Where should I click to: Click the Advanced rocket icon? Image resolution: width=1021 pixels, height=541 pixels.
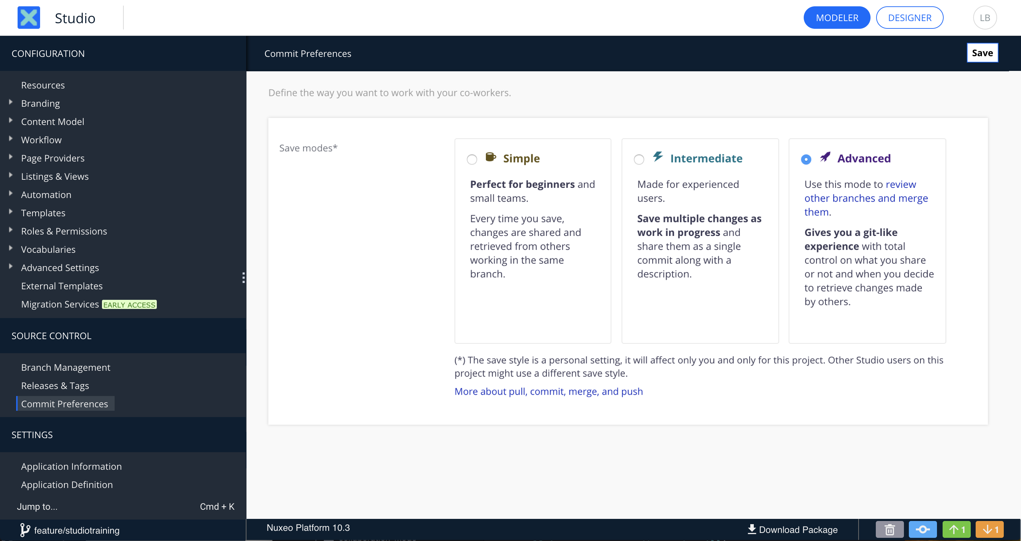[x=825, y=157]
